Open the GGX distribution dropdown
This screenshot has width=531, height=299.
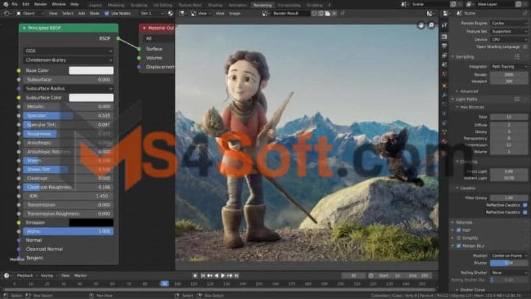click(68, 50)
